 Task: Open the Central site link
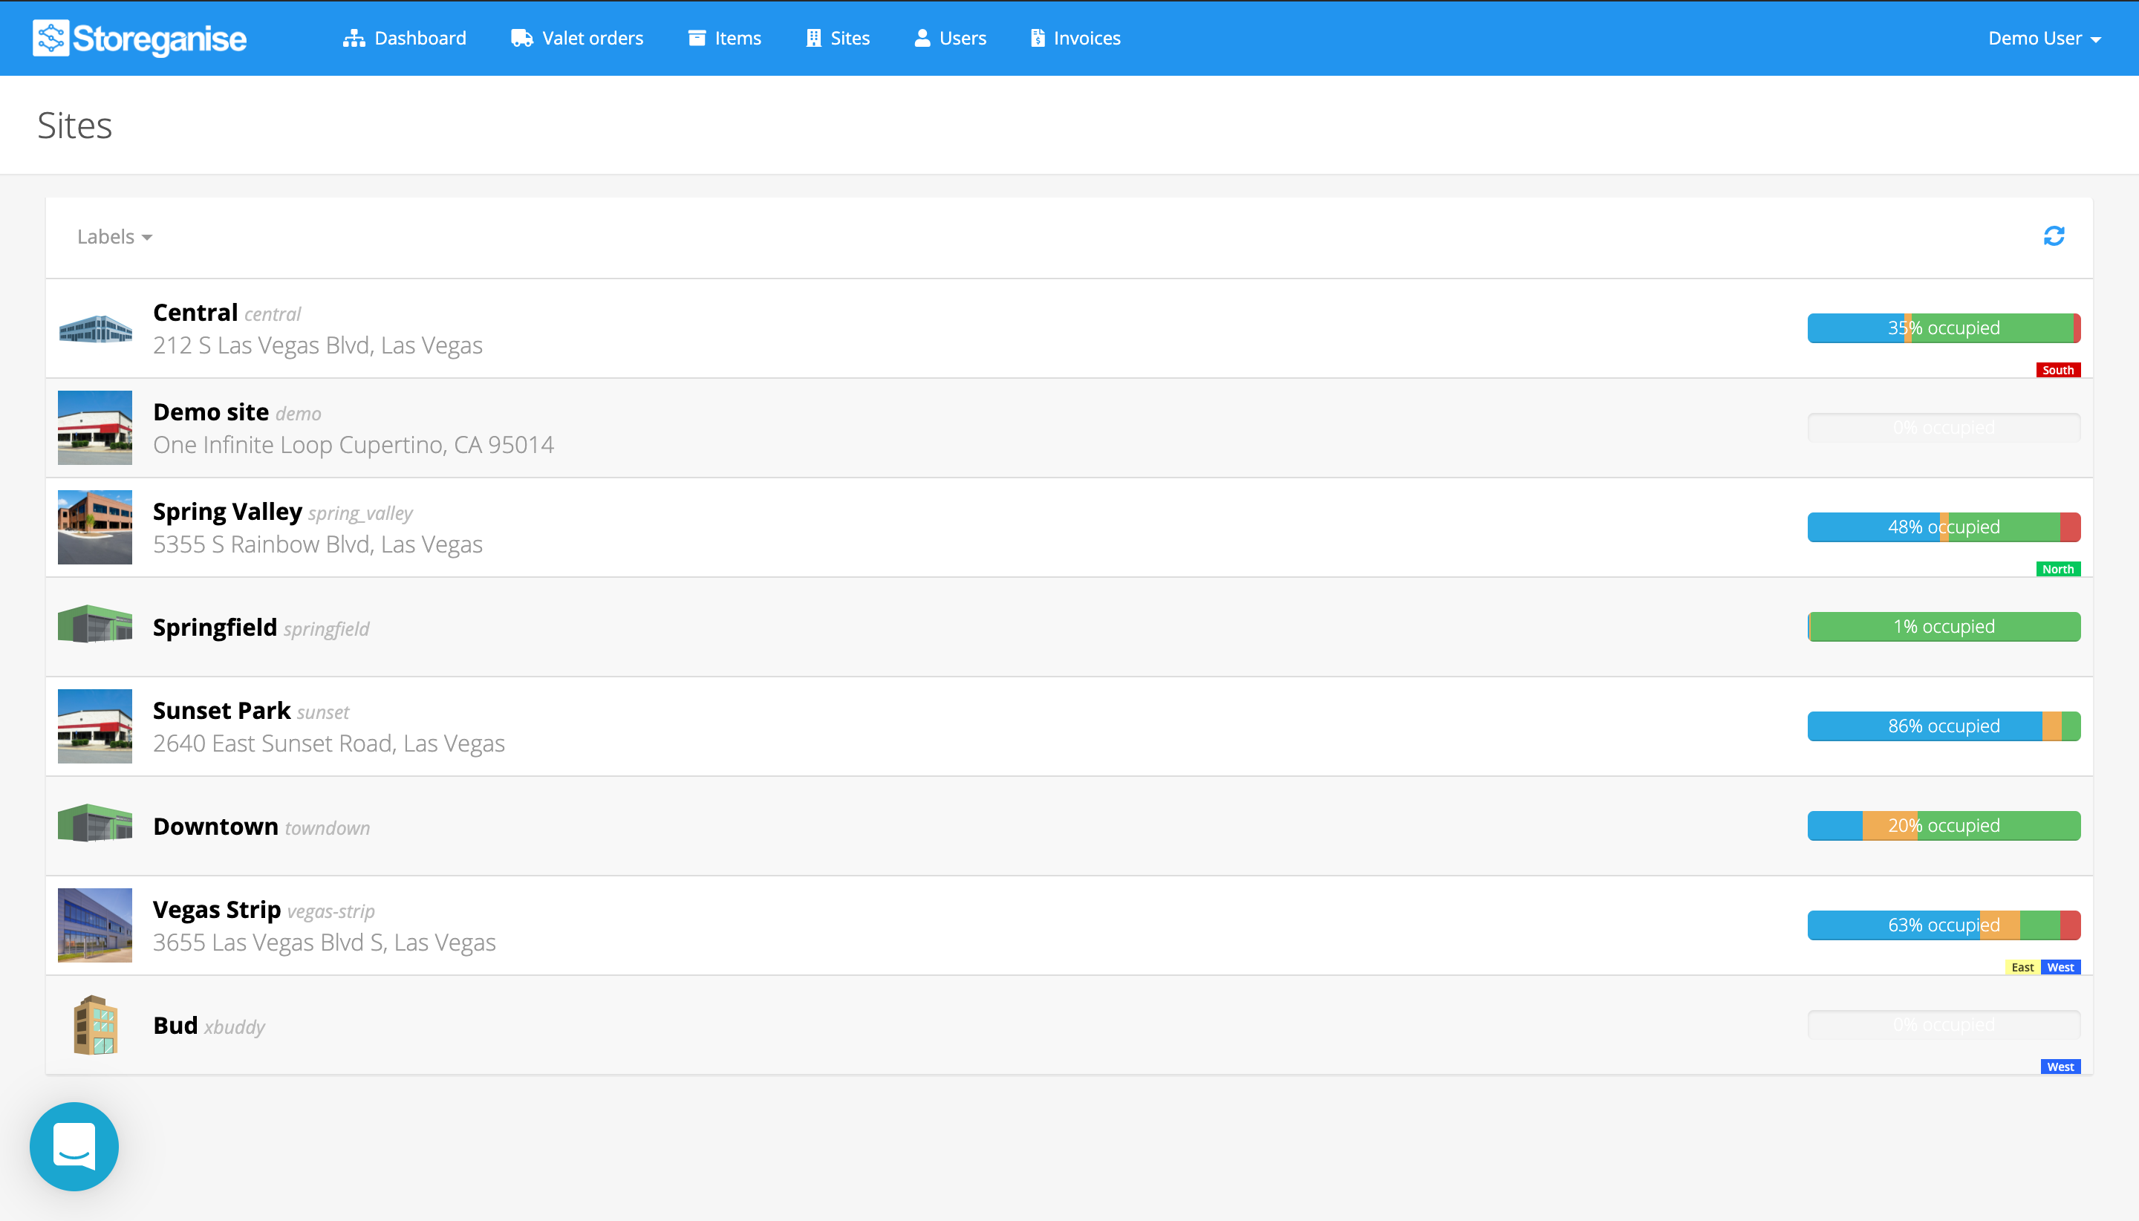195,313
